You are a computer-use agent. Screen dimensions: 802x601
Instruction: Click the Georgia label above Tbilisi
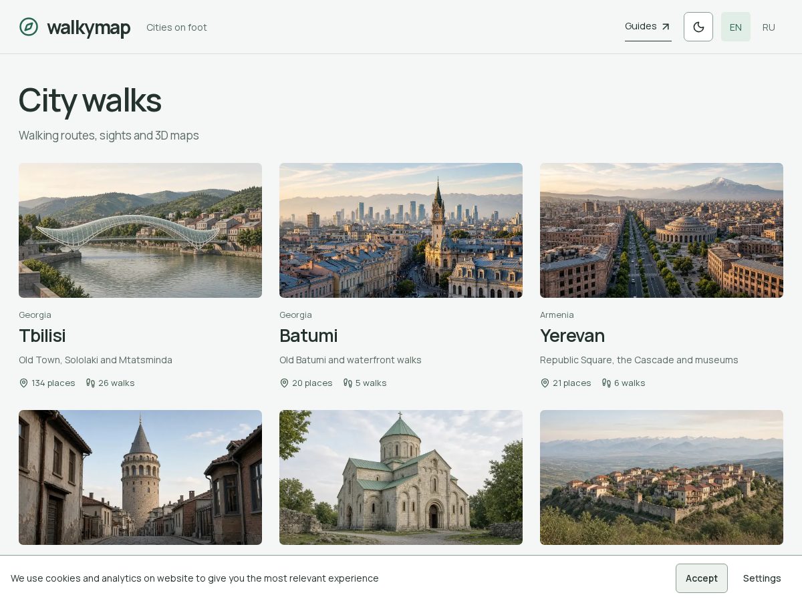(35, 315)
